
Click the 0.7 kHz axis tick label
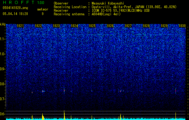click(2, 99)
